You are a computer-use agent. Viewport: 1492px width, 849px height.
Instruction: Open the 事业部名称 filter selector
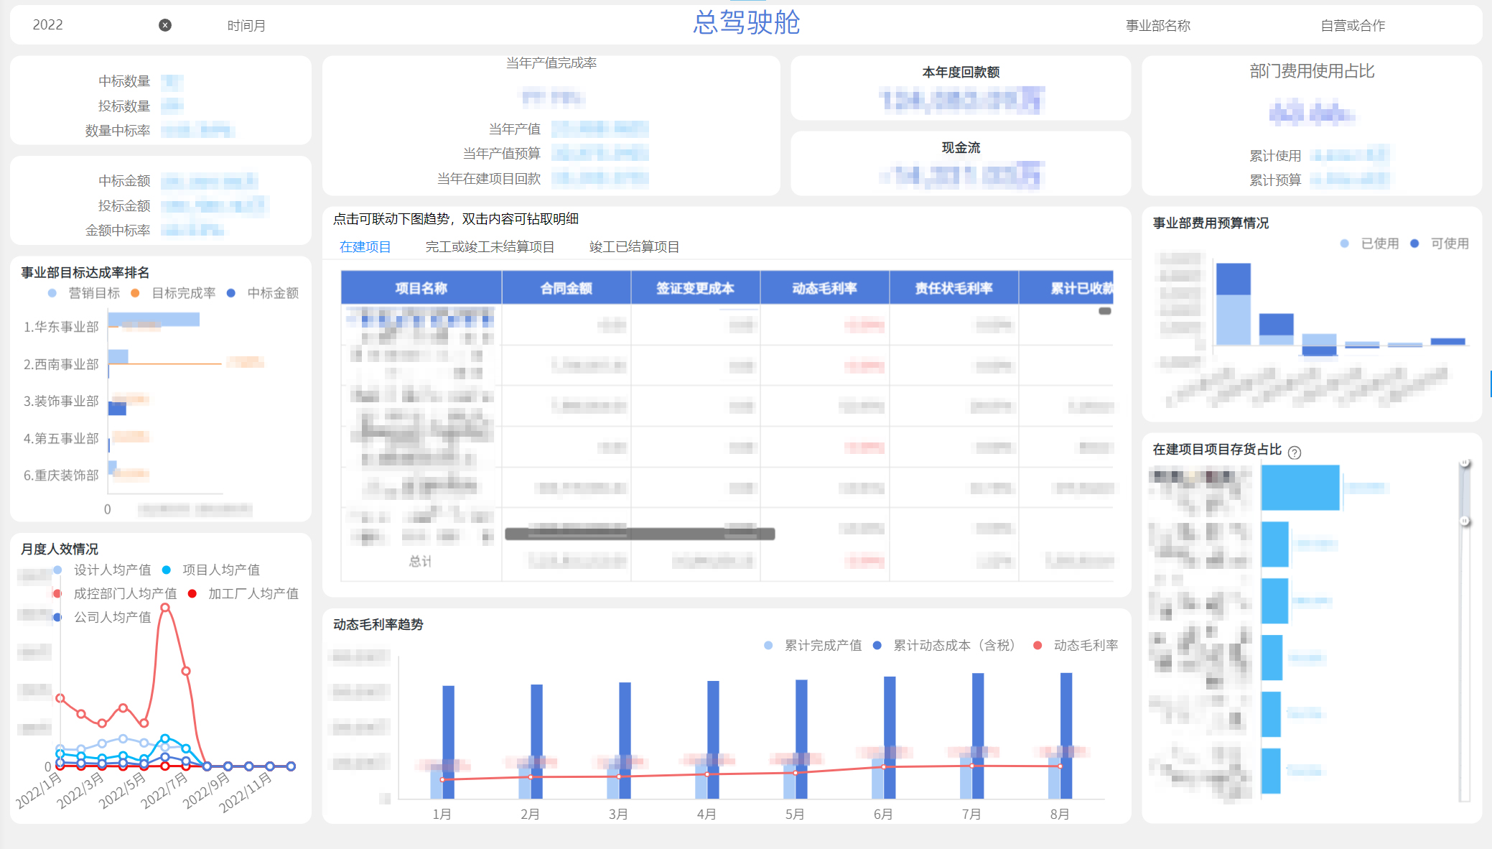(1157, 25)
